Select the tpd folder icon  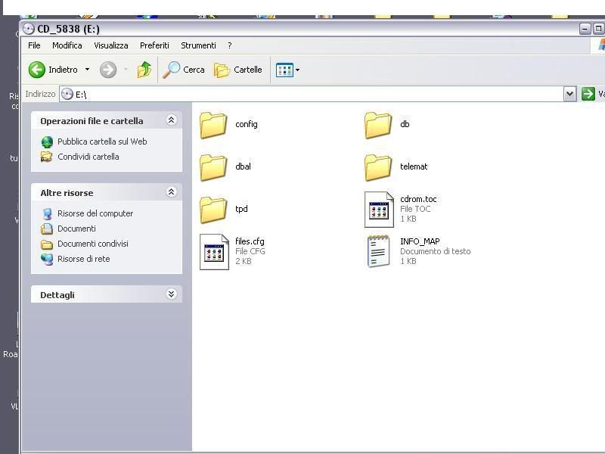tap(213, 210)
